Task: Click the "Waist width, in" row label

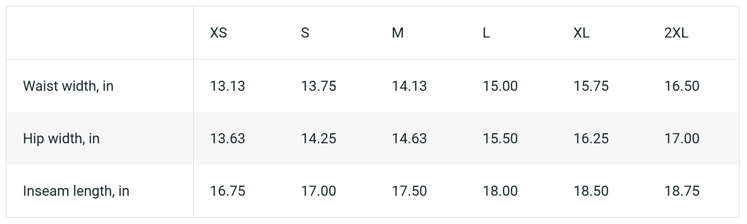Action: (x=68, y=86)
